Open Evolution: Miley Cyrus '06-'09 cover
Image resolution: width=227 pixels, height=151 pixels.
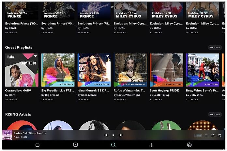(203, 11)
